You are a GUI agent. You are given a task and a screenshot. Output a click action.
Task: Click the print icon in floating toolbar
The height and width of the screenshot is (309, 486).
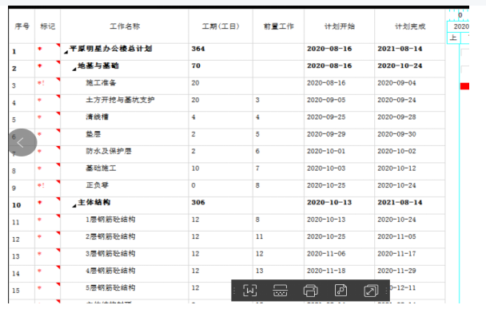(x=310, y=291)
